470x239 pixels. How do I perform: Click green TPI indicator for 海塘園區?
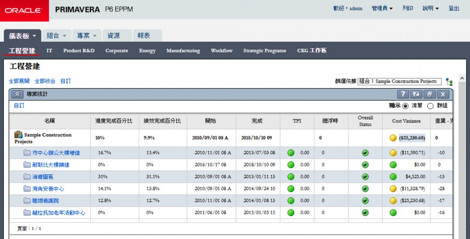(291, 177)
